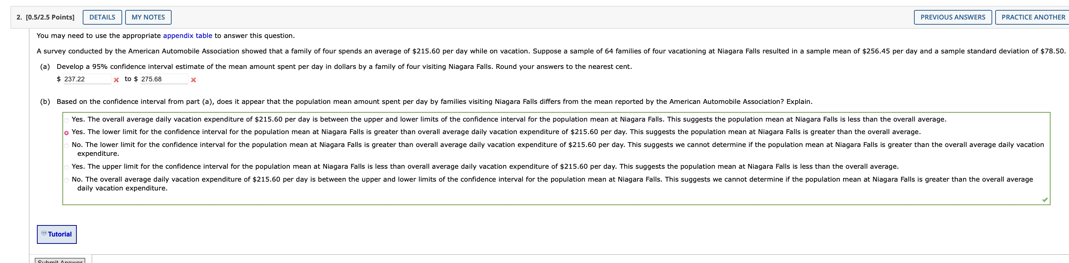This screenshot has height=263, width=1069.
Task: Select the first 'Yes' overall average option
Action: coord(66,119)
